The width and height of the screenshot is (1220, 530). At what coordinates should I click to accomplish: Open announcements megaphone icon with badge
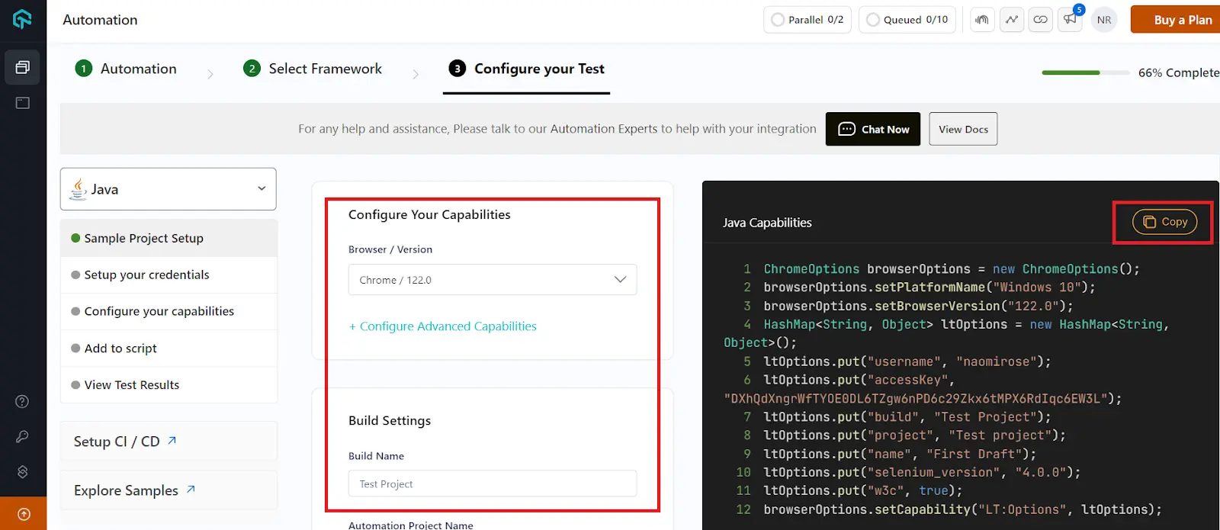[1071, 20]
